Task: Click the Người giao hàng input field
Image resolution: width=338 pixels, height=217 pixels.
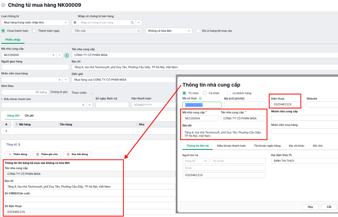Action: coord(35,67)
